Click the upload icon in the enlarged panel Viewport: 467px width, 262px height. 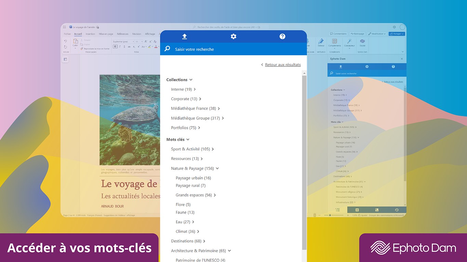(185, 37)
